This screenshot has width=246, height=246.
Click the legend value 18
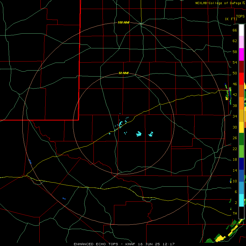(x=235, y=160)
